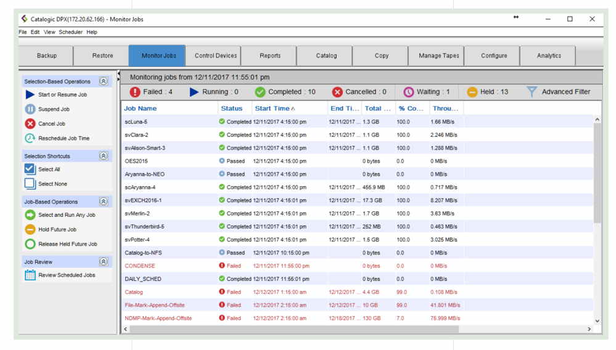Click the Cancelled filter X icon
The width and height of the screenshot is (616, 350).
click(x=337, y=92)
